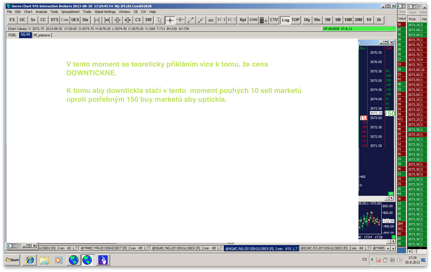Click the bold inward arrows bar icon

pos(128,20)
